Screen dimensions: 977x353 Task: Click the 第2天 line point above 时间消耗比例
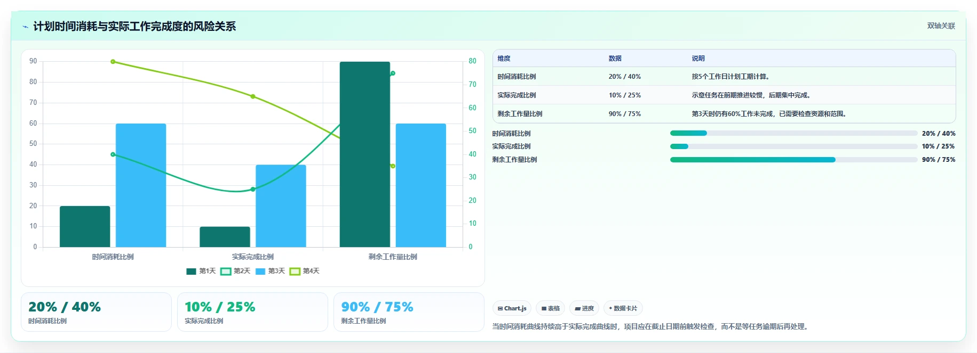coord(113,154)
